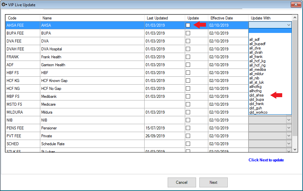Choose qld_guh from the dropdown list
Viewport: 303px width, 191px height.
(270, 108)
